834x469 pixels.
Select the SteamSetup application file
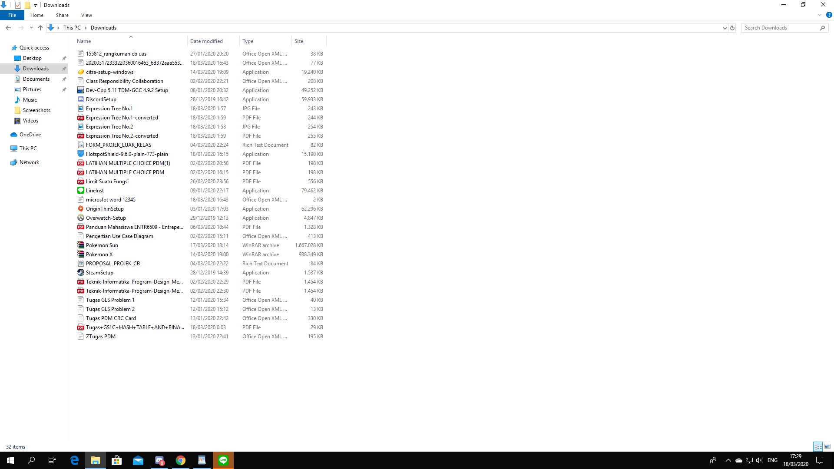pos(99,273)
